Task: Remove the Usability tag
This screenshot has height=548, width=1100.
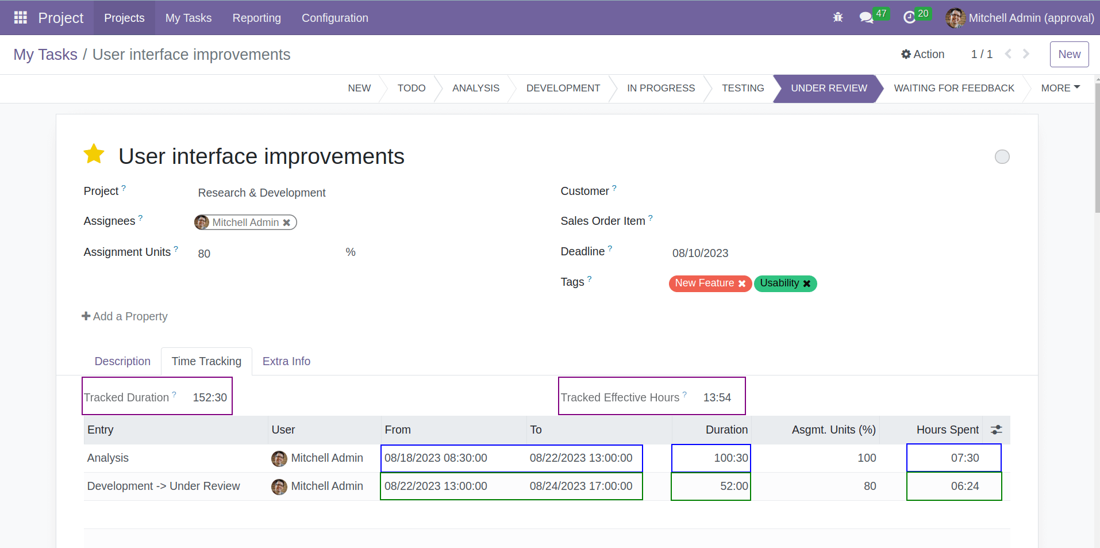Action: 807,283
